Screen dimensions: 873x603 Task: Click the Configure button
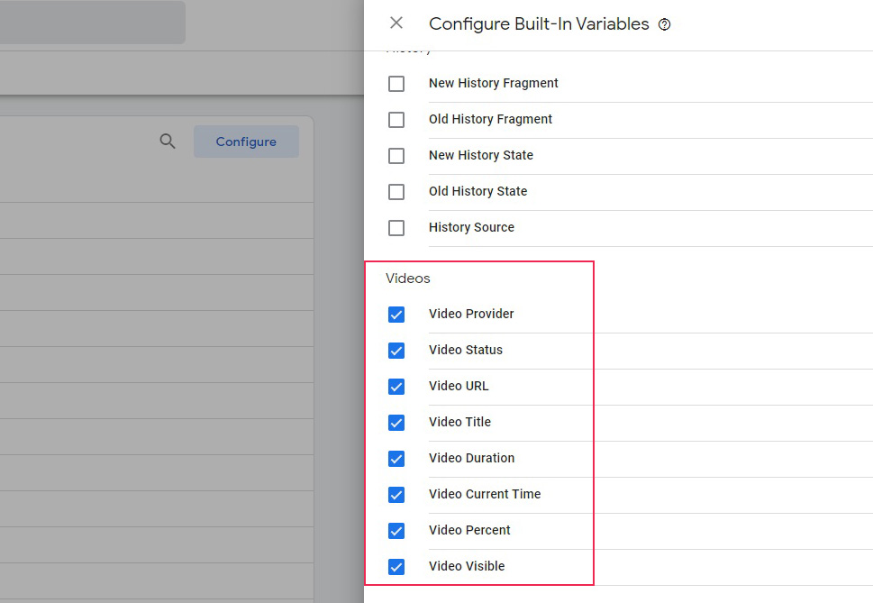pos(246,142)
